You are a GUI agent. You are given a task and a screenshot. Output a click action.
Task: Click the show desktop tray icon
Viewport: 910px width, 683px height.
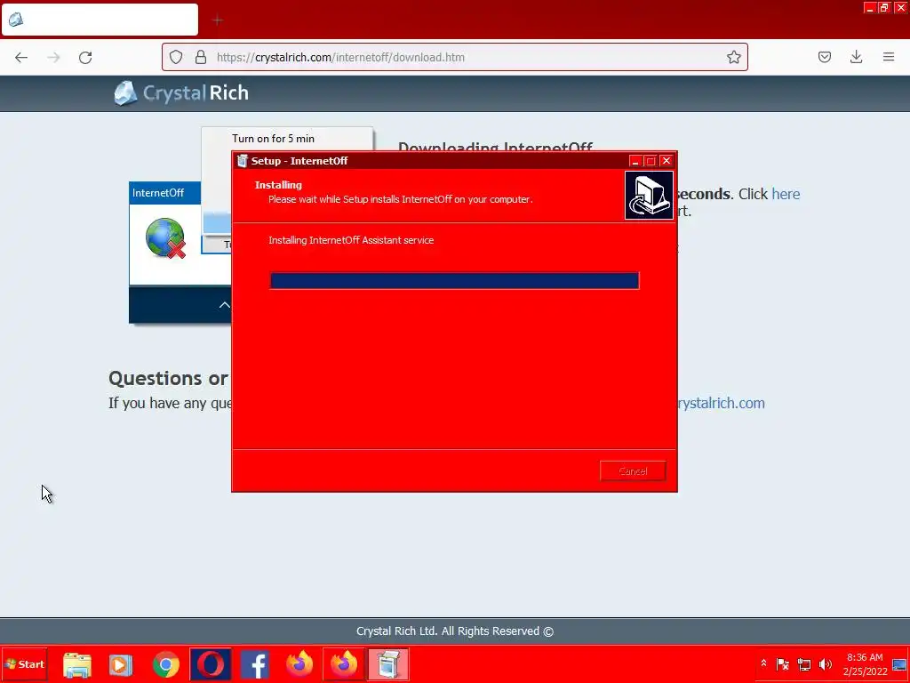(899, 664)
